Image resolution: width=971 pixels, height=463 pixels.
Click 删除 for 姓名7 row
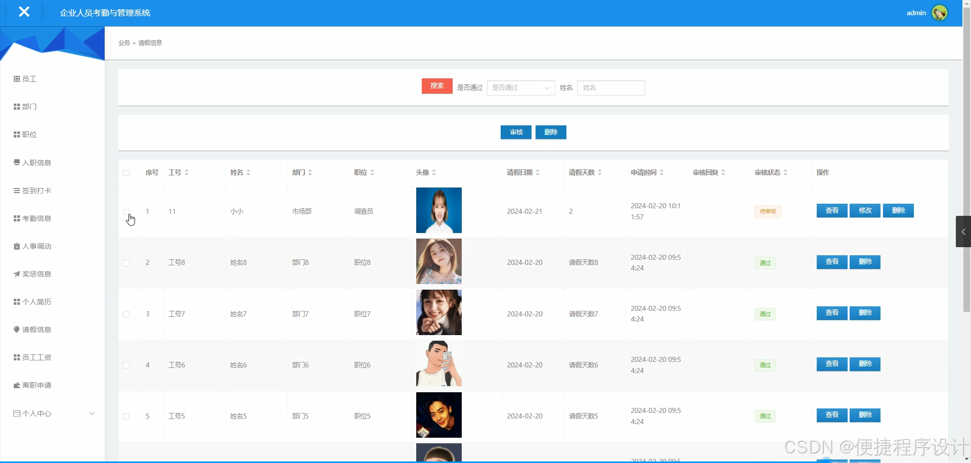[865, 313]
